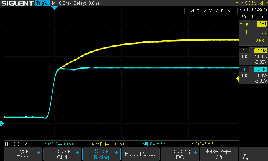Click the SIGLENT logo
Image resolution: width=268 pixels, height=161 pixels.
point(17,3)
